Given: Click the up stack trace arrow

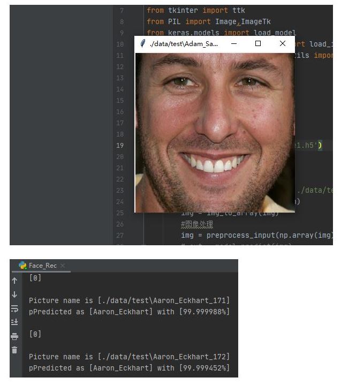Looking at the screenshot, I should [14, 281].
